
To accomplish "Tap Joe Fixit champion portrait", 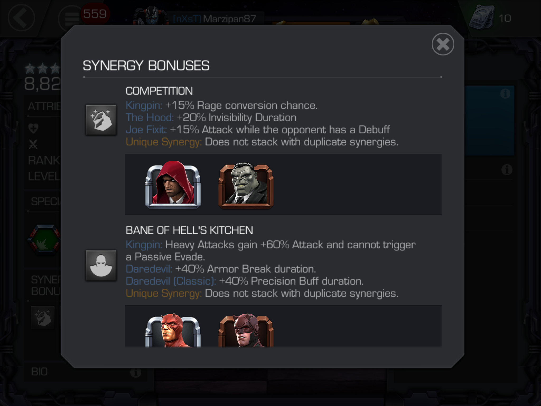I will click(246, 185).
